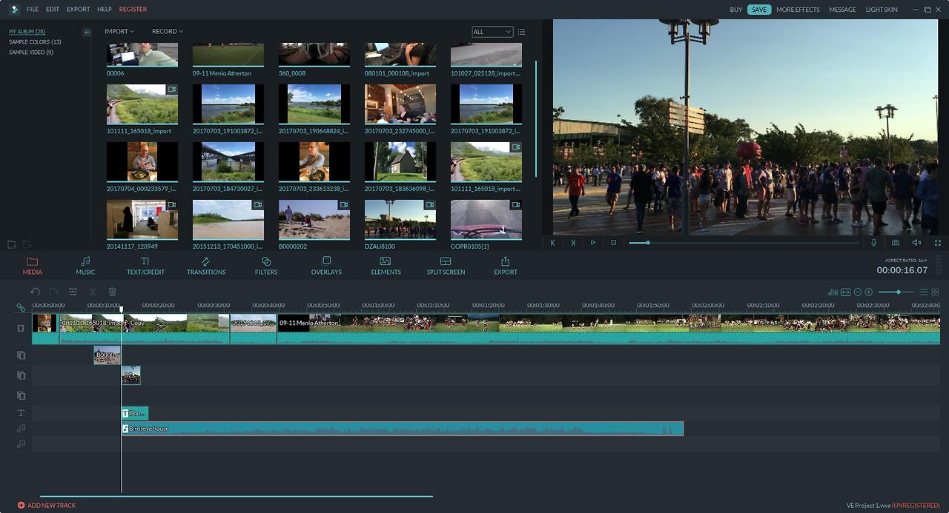
Task: Open the ALL media filter dropdown
Action: (492, 32)
